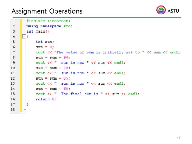The width and height of the screenshot is (192, 144).
Task: Click the 'Assignment Operations' slide title
Action: (47, 11)
